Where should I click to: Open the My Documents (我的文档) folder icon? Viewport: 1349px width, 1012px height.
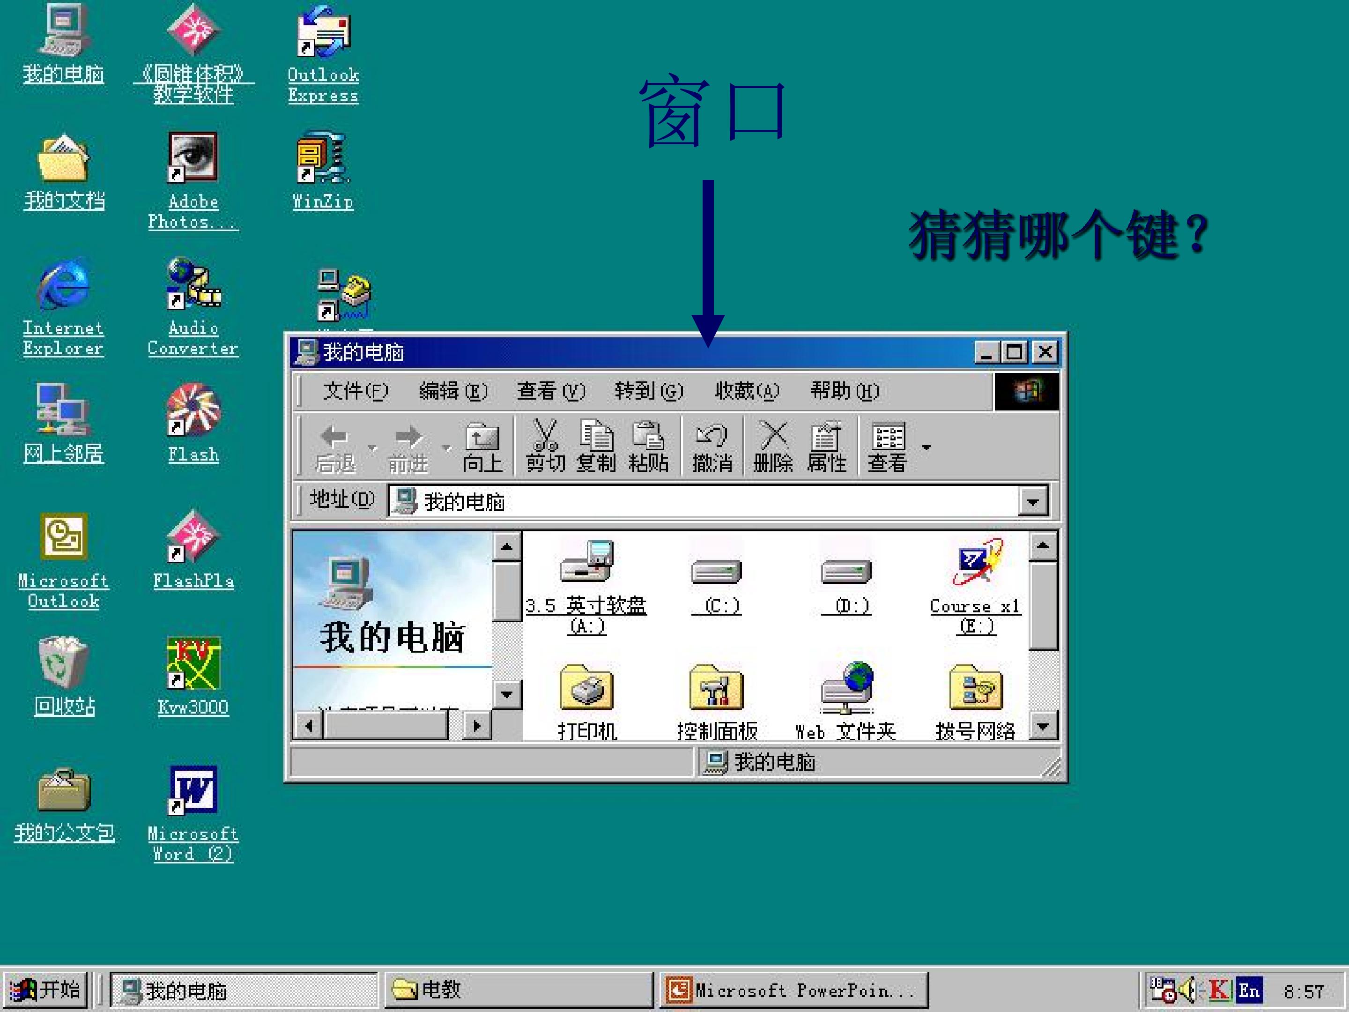(x=64, y=171)
